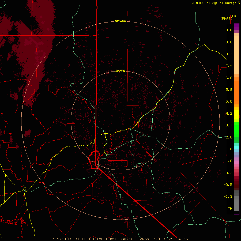Click the 2.6 scale value
This screenshot has height=241, width=241.
point(229,137)
